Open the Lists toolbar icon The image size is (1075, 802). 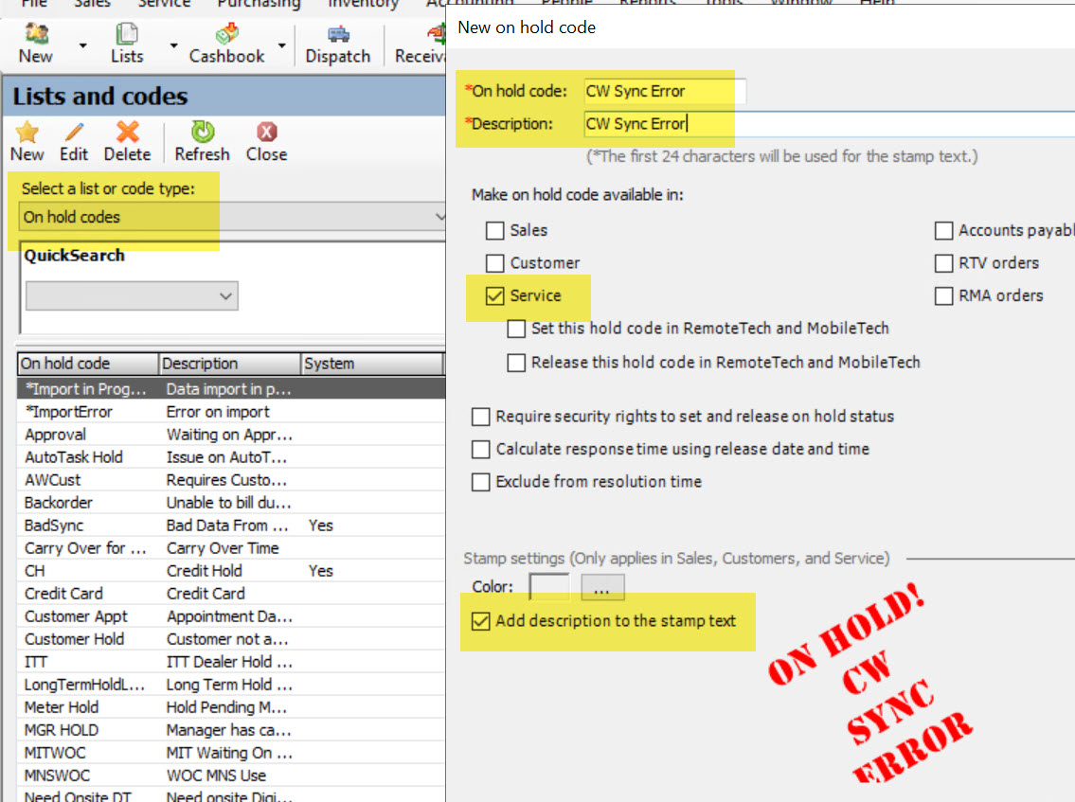tap(127, 43)
